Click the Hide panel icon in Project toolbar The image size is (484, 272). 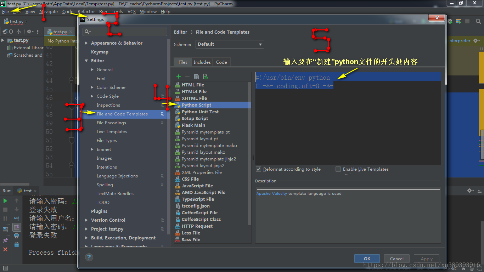coord(39,32)
